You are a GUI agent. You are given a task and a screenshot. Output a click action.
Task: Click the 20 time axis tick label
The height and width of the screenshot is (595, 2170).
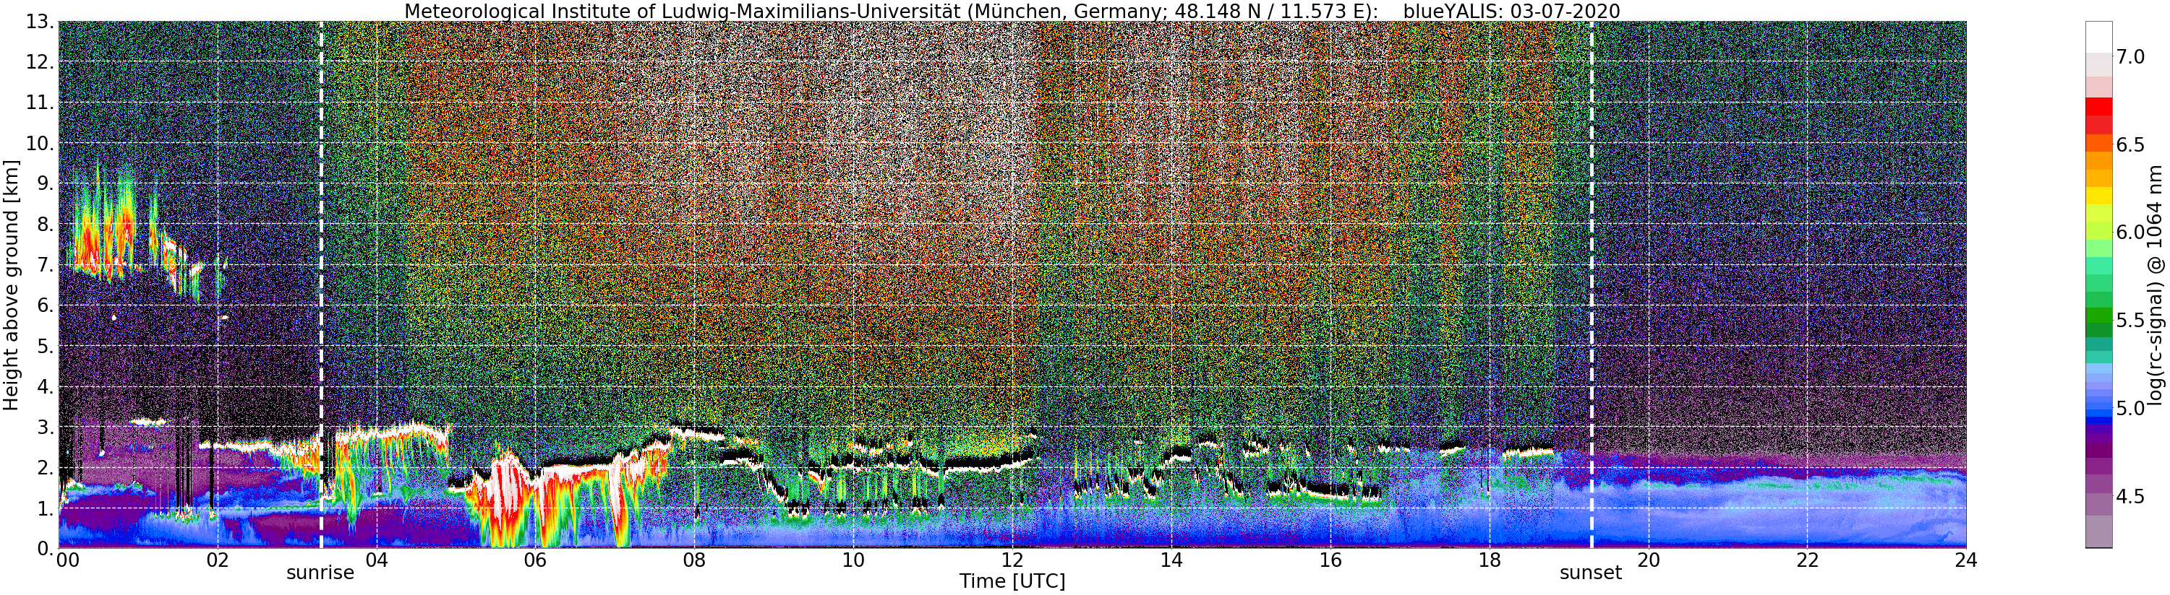coord(1648,560)
